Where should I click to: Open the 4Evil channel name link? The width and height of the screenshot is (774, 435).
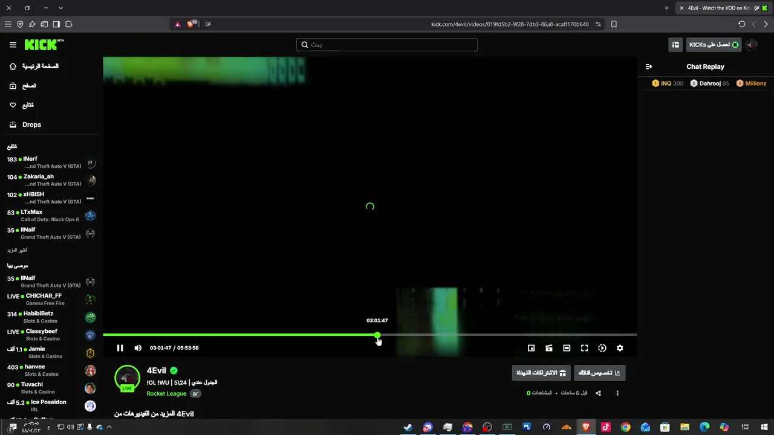pyautogui.click(x=156, y=371)
